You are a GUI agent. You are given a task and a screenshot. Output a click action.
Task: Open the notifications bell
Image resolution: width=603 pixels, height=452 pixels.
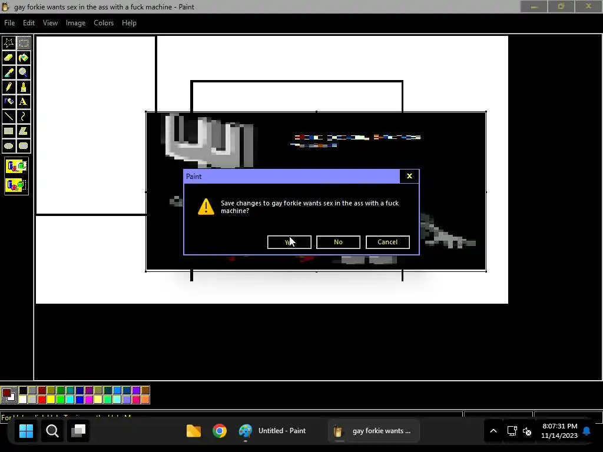[587, 431]
